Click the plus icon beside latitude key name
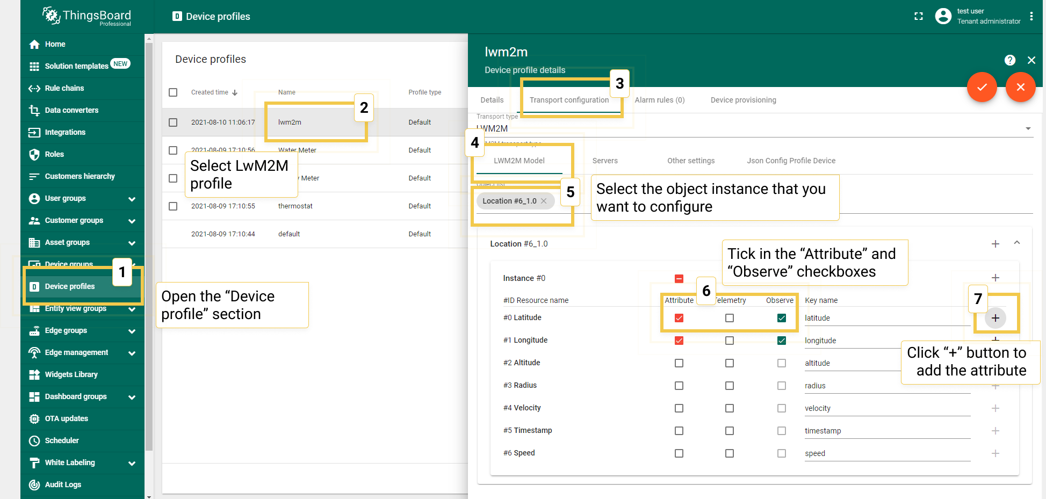 click(x=995, y=318)
